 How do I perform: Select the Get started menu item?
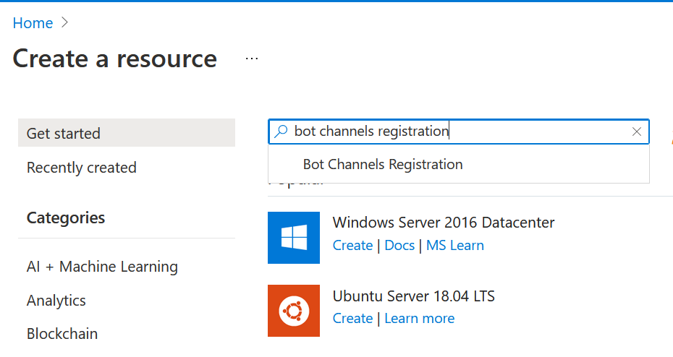click(64, 134)
